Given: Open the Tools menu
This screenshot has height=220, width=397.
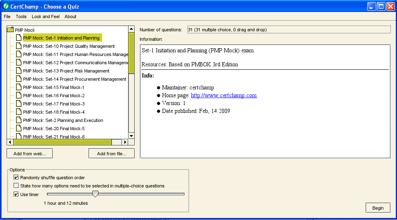Looking at the screenshot, I should (x=21, y=16).
